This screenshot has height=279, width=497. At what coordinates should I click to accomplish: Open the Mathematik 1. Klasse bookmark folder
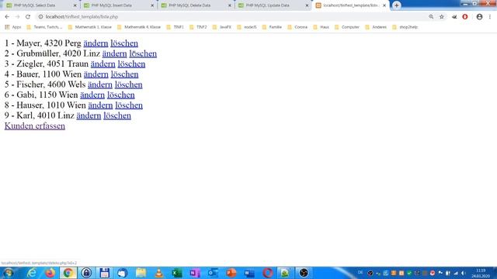tap(90, 27)
